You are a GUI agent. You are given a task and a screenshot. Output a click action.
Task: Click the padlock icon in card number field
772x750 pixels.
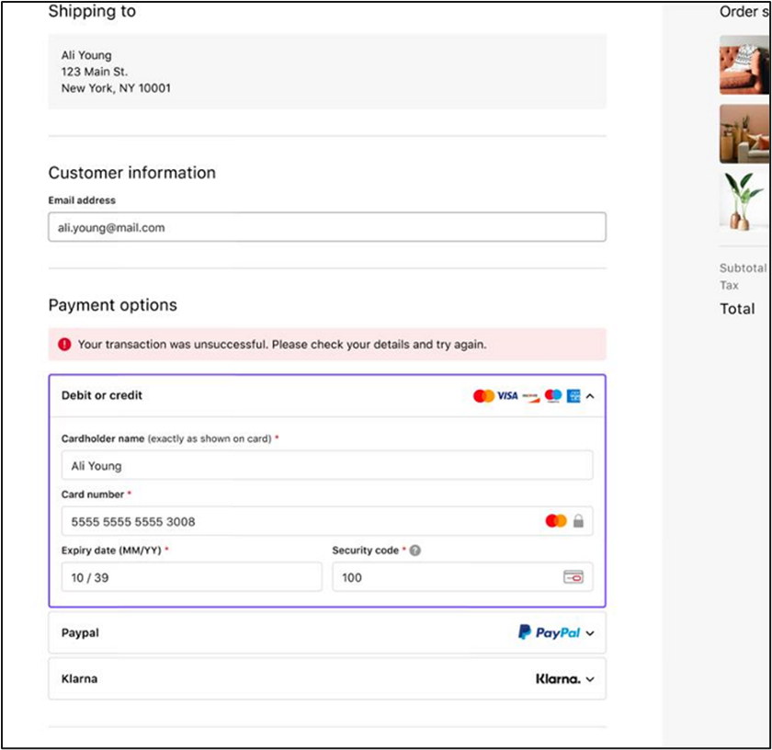point(579,521)
